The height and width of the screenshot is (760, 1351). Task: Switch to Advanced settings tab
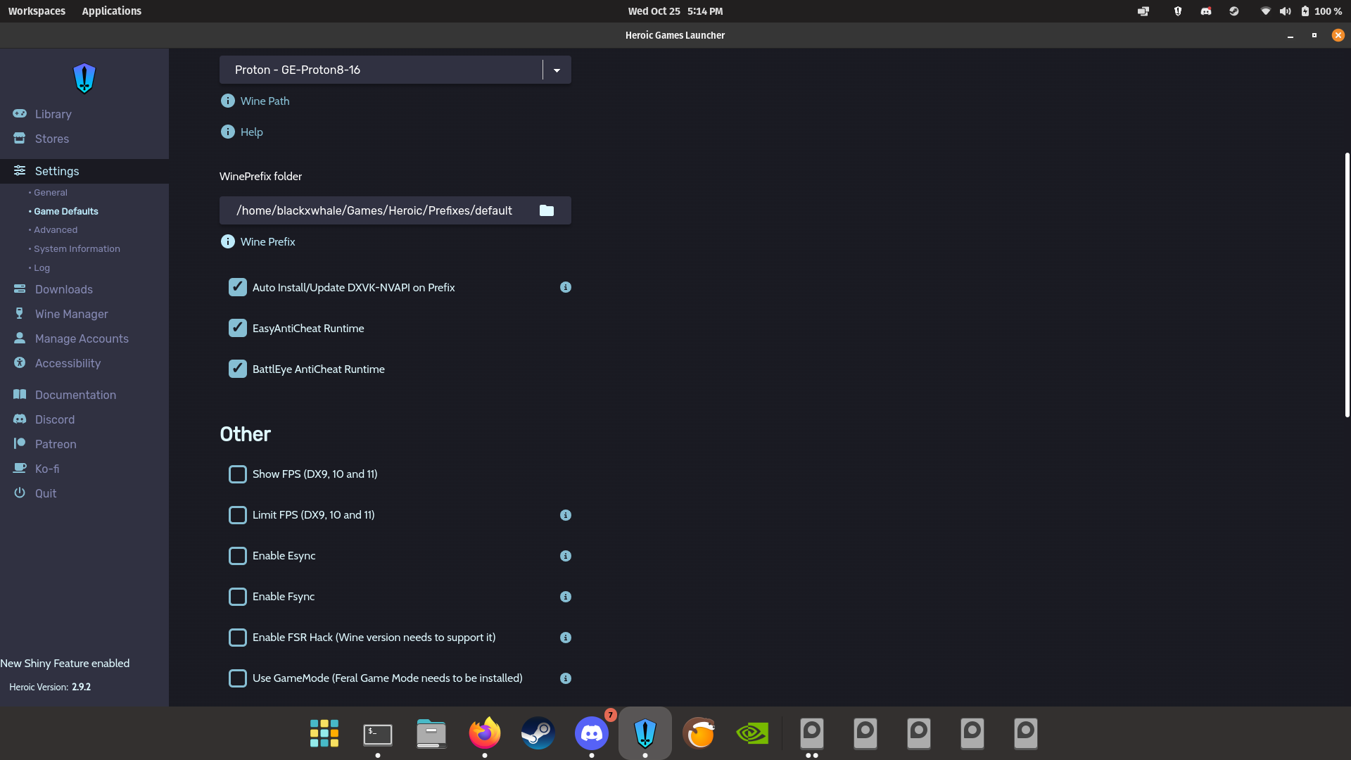point(56,230)
